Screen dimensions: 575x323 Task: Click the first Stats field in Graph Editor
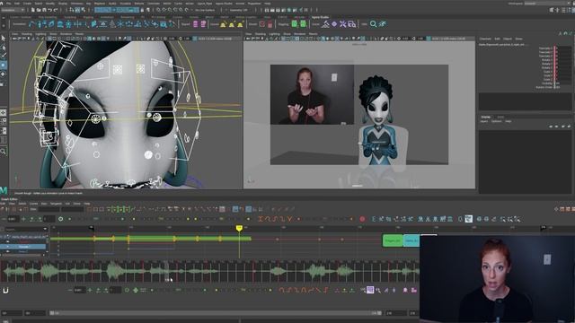[x=49, y=209]
